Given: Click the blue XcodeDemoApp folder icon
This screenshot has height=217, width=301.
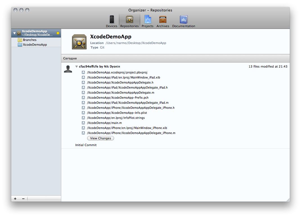Looking at the screenshot, I should 20,45.
